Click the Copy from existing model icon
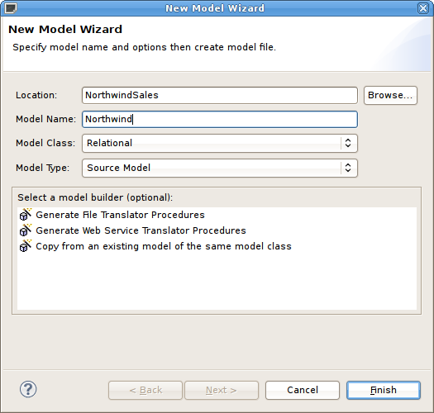 click(26, 246)
